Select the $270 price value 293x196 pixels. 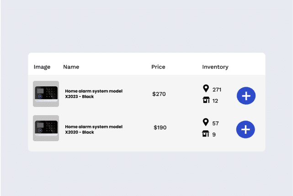159,94
